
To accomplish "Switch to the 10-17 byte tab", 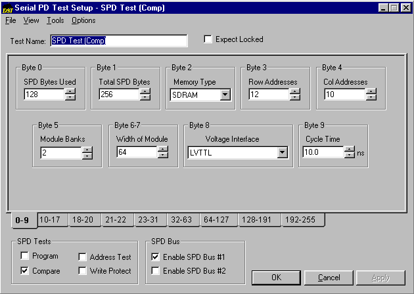I will [50, 220].
